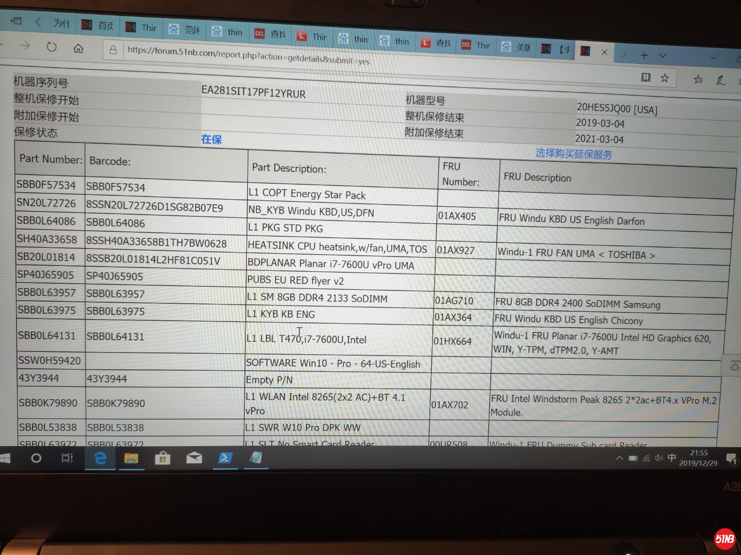741x555 pixels.
Task: Switch the 中 input method indicator
Action: [671, 458]
